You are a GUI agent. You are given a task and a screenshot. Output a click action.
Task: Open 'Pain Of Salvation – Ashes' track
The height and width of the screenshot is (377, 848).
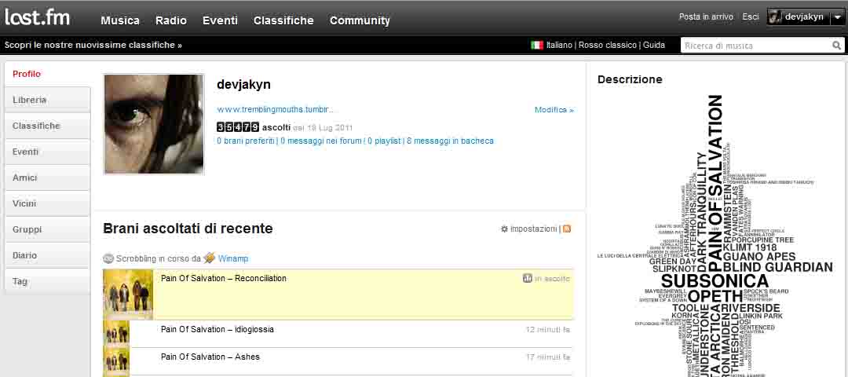[x=210, y=357]
